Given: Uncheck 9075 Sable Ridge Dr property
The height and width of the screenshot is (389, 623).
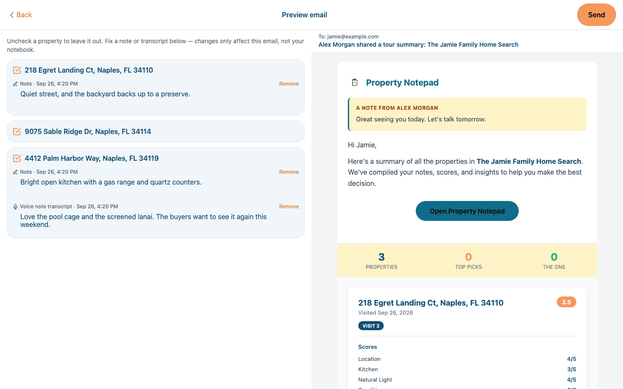Looking at the screenshot, I should click(17, 131).
